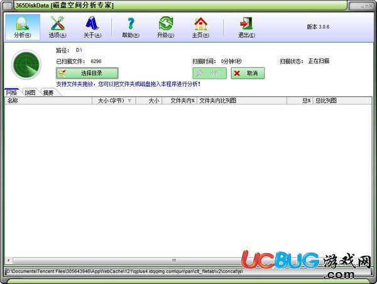The width and height of the screenshot is (377, 284).
Task: Sort by the 名称 column header
Action: pos(48,101)
